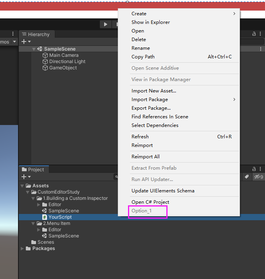Click the YourScript C# script icon
The height and width of the screenshot is (279, 265).
click(45, 217)
